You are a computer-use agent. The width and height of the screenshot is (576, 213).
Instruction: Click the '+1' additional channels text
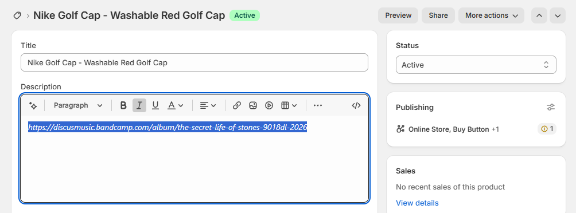(495, 129)
